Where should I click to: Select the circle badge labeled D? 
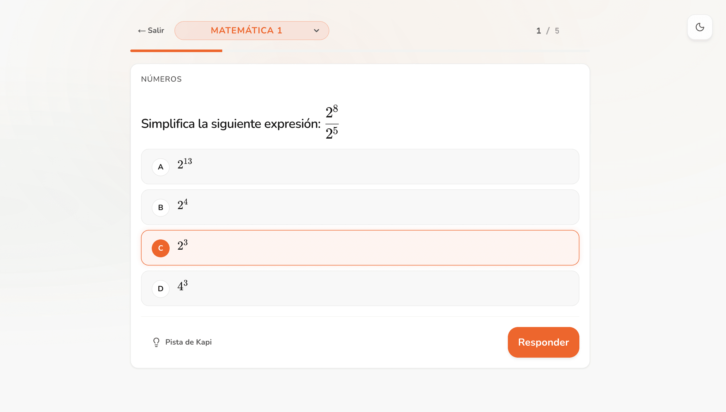click(160, 289)
